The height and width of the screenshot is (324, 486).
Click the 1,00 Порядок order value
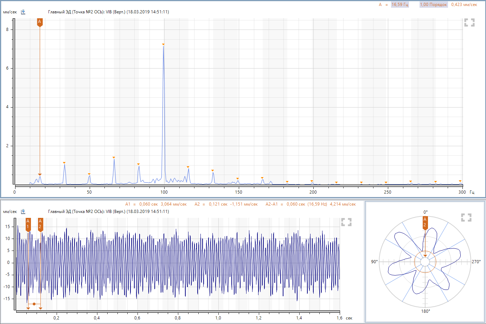(x=433, y=5)
